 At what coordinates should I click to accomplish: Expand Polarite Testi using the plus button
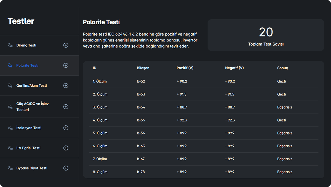pyautogui.click(x=66, y=65)
